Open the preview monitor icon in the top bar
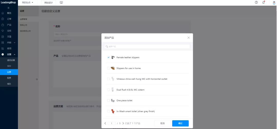 (61, 3)
